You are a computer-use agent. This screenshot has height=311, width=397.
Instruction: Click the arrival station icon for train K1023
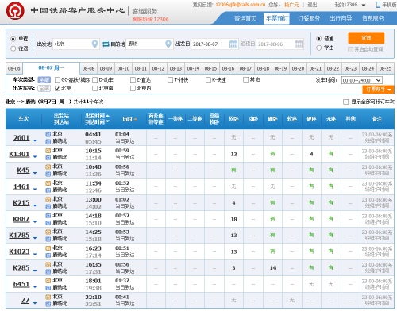click(48, 255)
